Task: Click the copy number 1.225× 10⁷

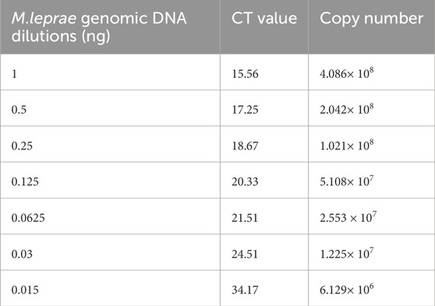Action: pos(347,253)
